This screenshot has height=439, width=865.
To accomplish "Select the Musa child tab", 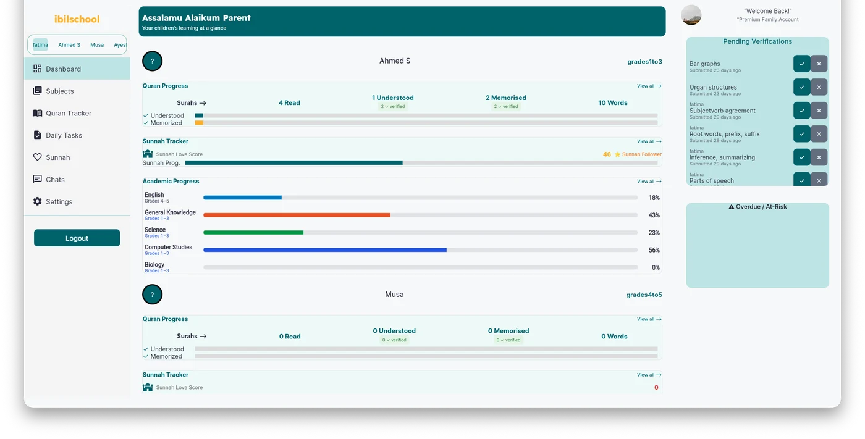I will tap(97, 45).
